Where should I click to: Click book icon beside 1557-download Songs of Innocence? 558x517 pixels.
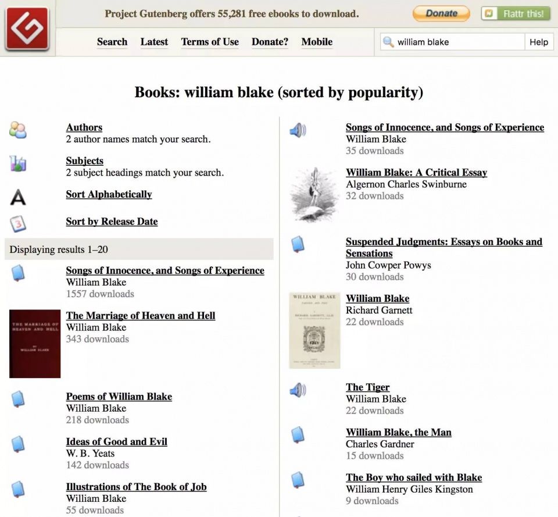(18, 273)
